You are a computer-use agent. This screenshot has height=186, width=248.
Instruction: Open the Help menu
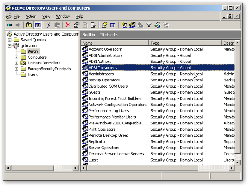(x=79, y=17)
